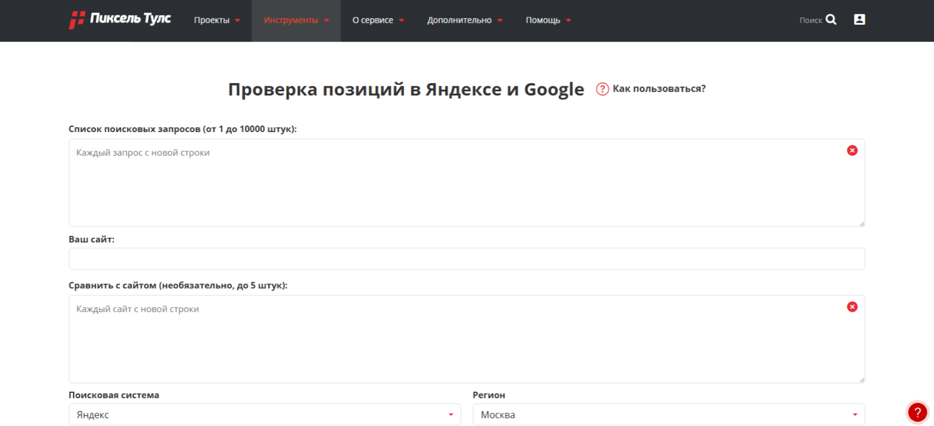The width and height of the screenshot is (934, 426).
Task: Click the label Список поисковых запросов
Action: (x=183, y=129)
